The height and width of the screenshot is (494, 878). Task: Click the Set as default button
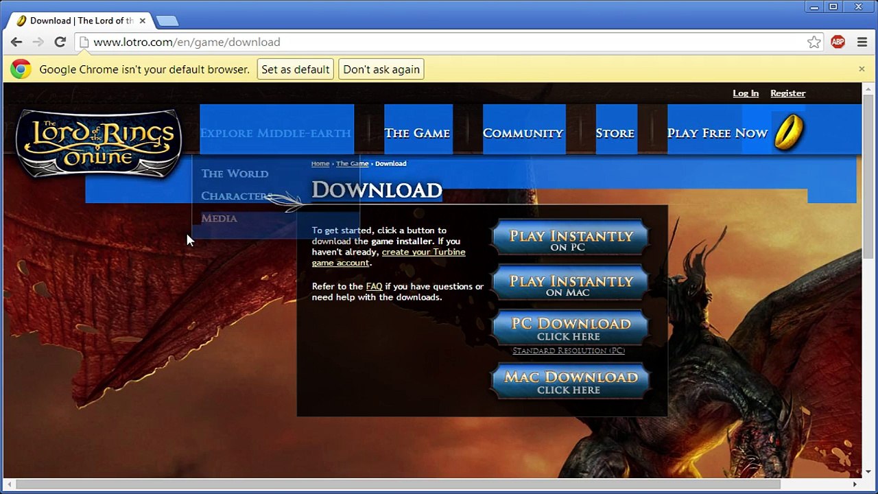point(296,69)
